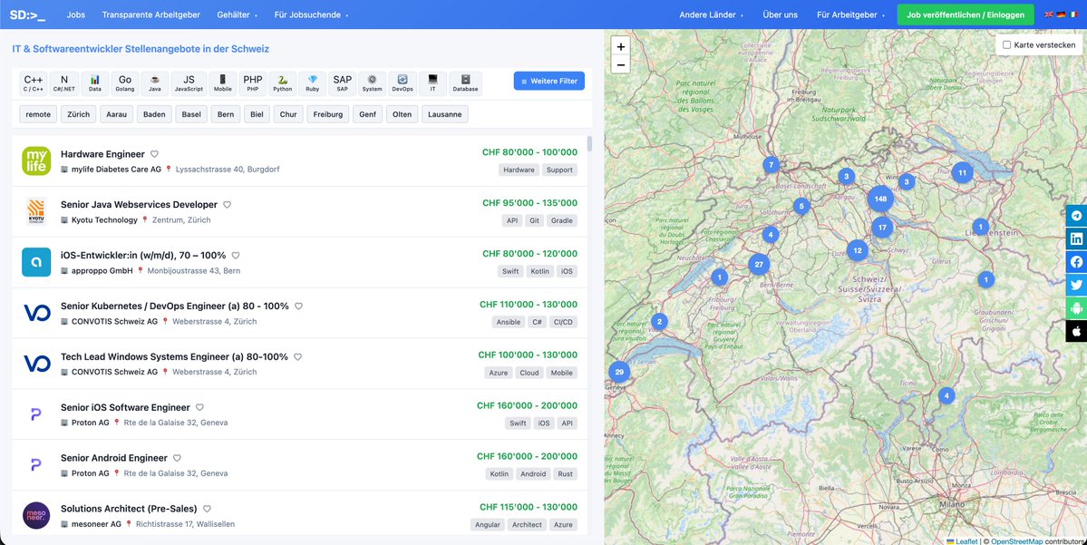Open the Weitere Filter panel

point(549,81)
